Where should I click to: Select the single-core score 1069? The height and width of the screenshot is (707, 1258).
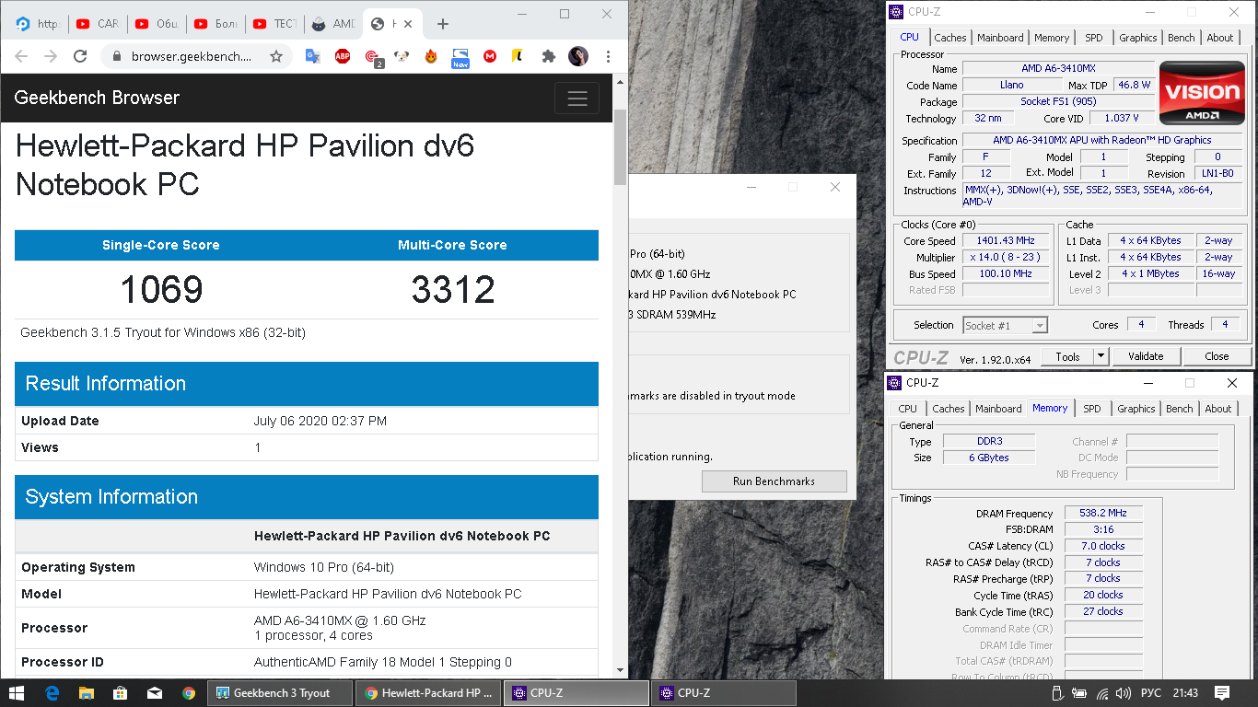click(161, 290)
